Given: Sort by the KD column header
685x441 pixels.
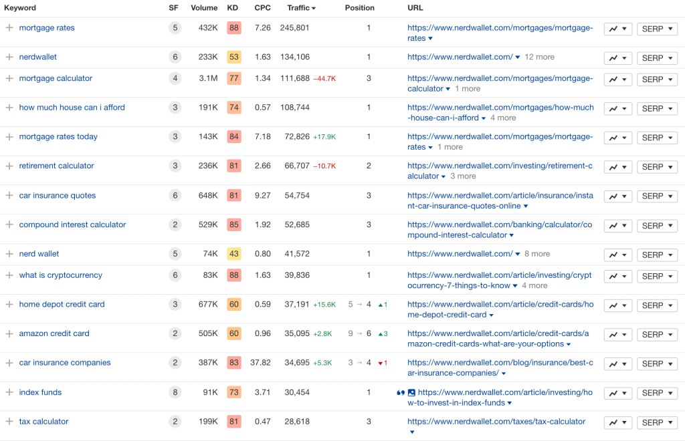Looking at the screenshot, I should pos(232,8).
